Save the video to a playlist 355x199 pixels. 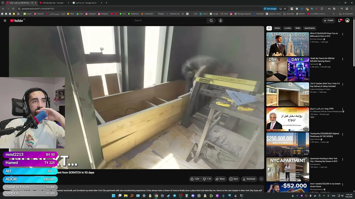pos(234,179)
